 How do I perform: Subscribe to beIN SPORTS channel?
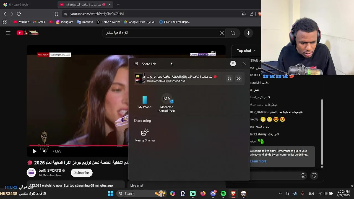[82, 173]
